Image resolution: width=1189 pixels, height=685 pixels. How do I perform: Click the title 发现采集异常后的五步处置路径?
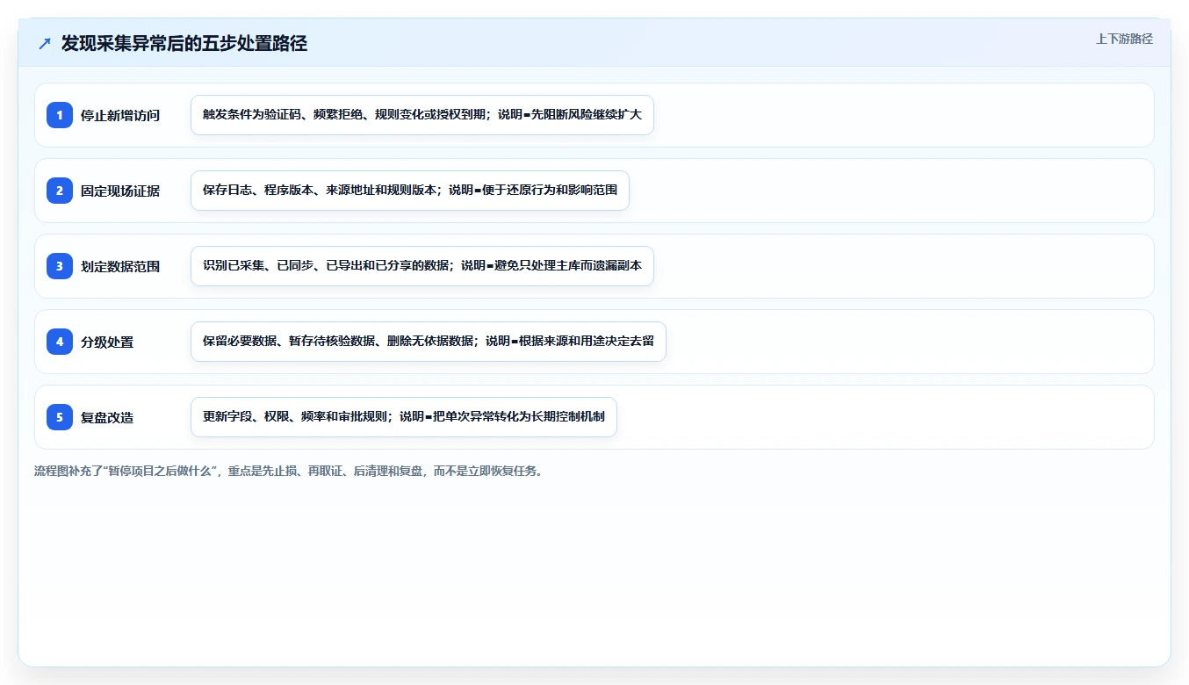[184, 43]
